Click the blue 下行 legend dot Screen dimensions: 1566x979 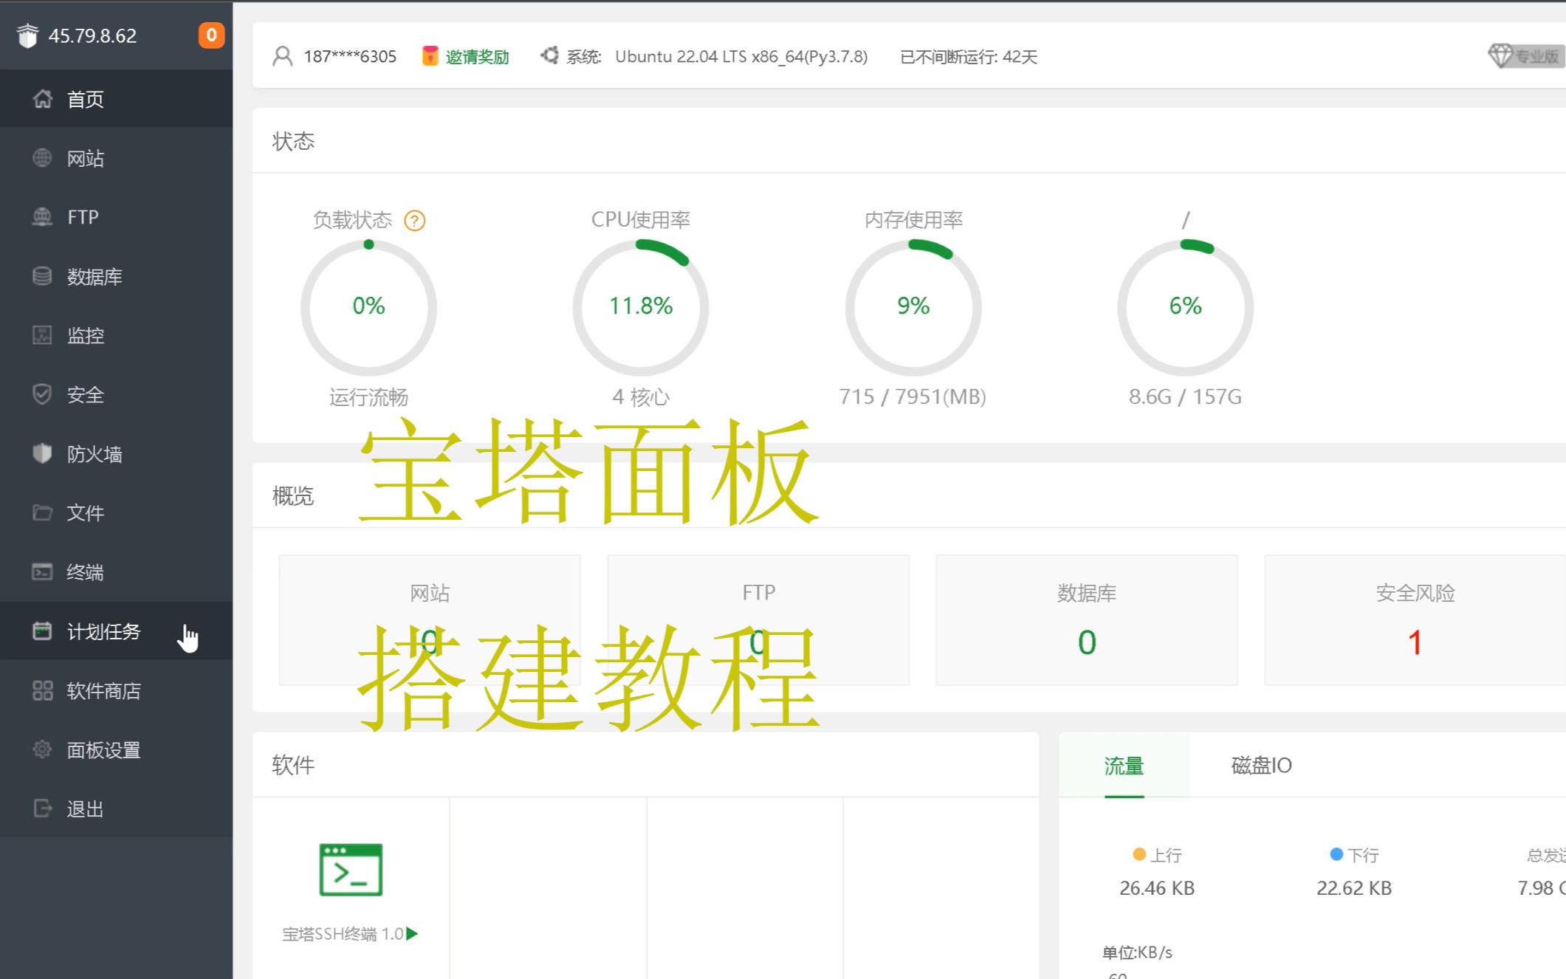[x=1336, y=854]
